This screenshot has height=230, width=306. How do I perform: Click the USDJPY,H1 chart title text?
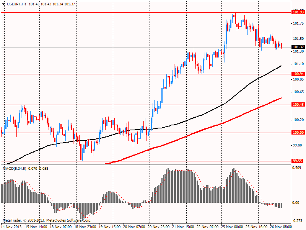pos(16,4)
